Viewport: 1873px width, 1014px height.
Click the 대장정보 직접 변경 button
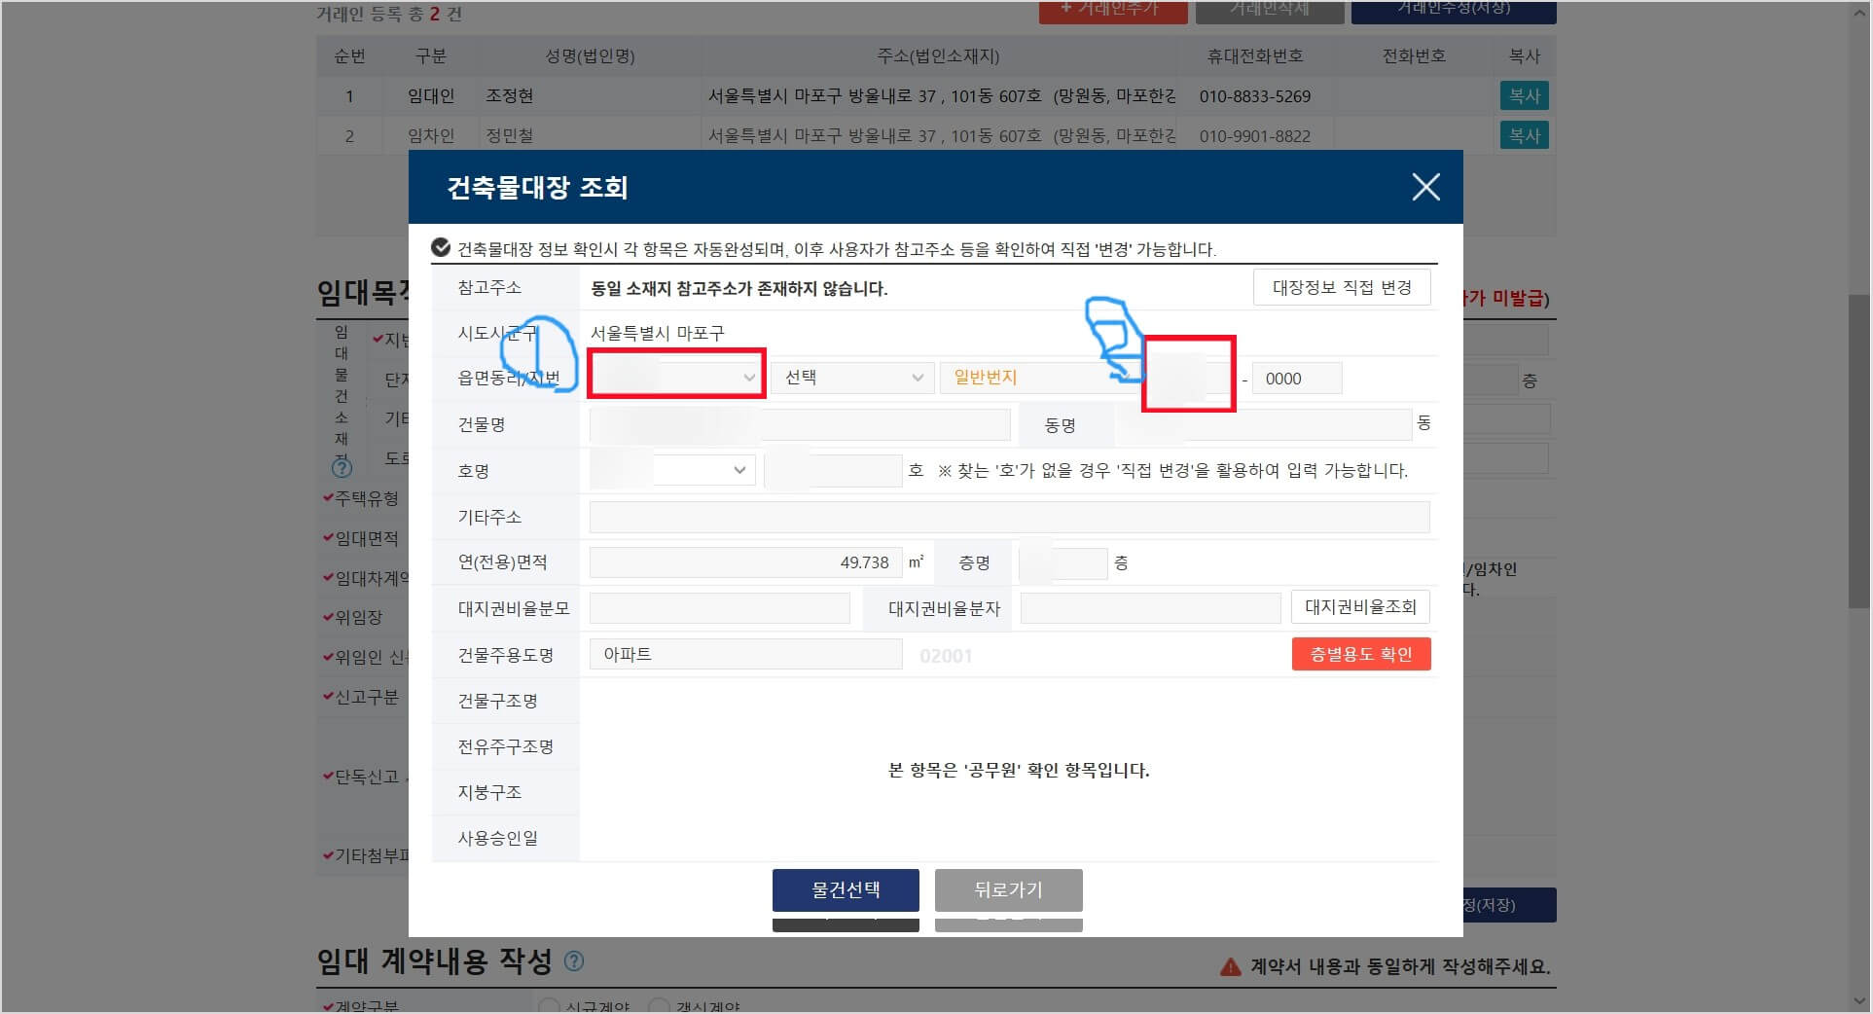pyautogui.click(x=1342, y=287)
